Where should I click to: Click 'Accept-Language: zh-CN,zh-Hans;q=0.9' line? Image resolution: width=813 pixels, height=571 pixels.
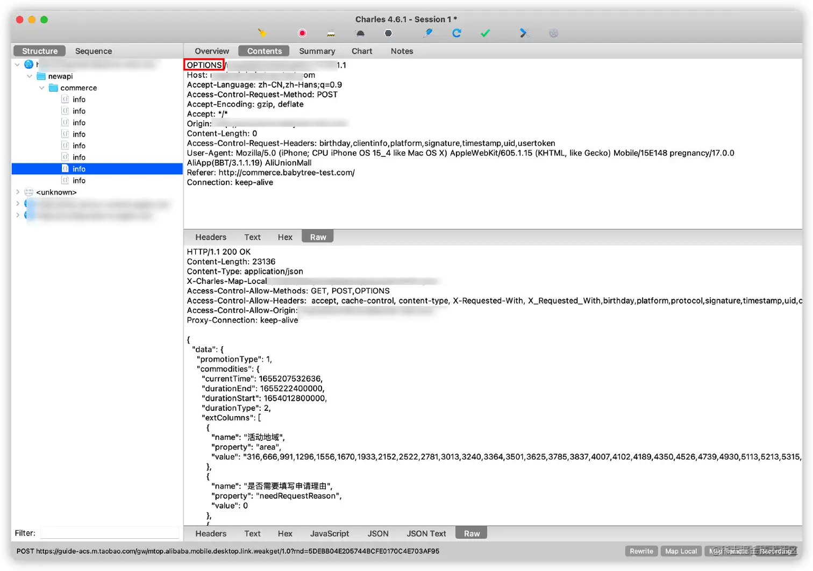click(x=264, y=84)
